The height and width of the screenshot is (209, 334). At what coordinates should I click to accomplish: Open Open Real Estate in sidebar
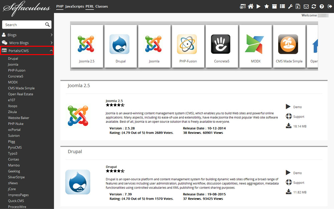(20, 94)
